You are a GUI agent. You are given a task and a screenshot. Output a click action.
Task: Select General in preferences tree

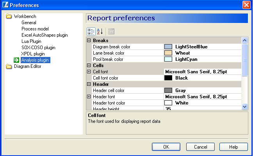coord(29,23)
